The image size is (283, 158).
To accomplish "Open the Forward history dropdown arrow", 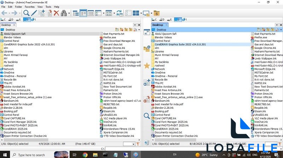I will pos(20,13).
